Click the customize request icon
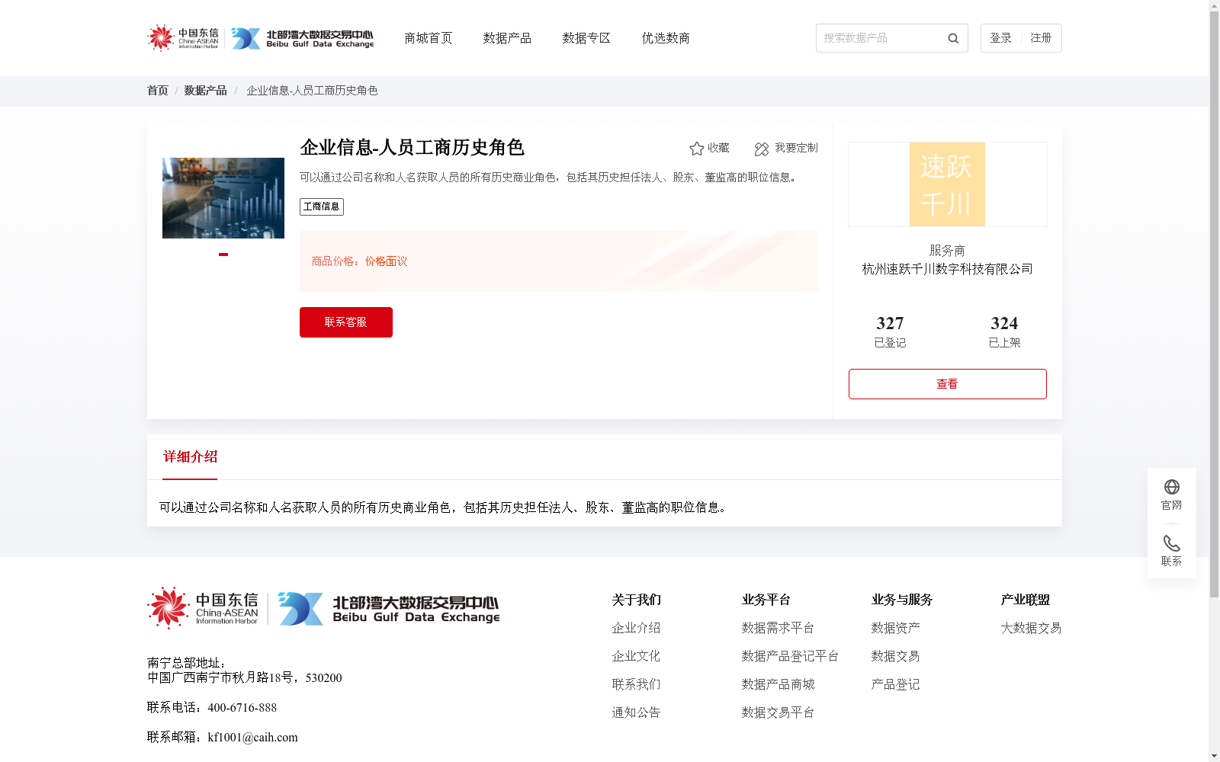The height and width of the screenshot is (762, 1220). (x=762, y=149)
